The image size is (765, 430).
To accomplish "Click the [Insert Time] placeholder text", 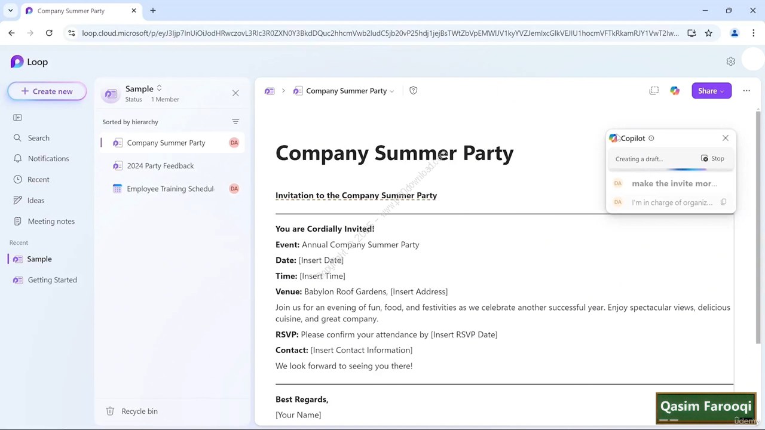I will pos(322,276).
